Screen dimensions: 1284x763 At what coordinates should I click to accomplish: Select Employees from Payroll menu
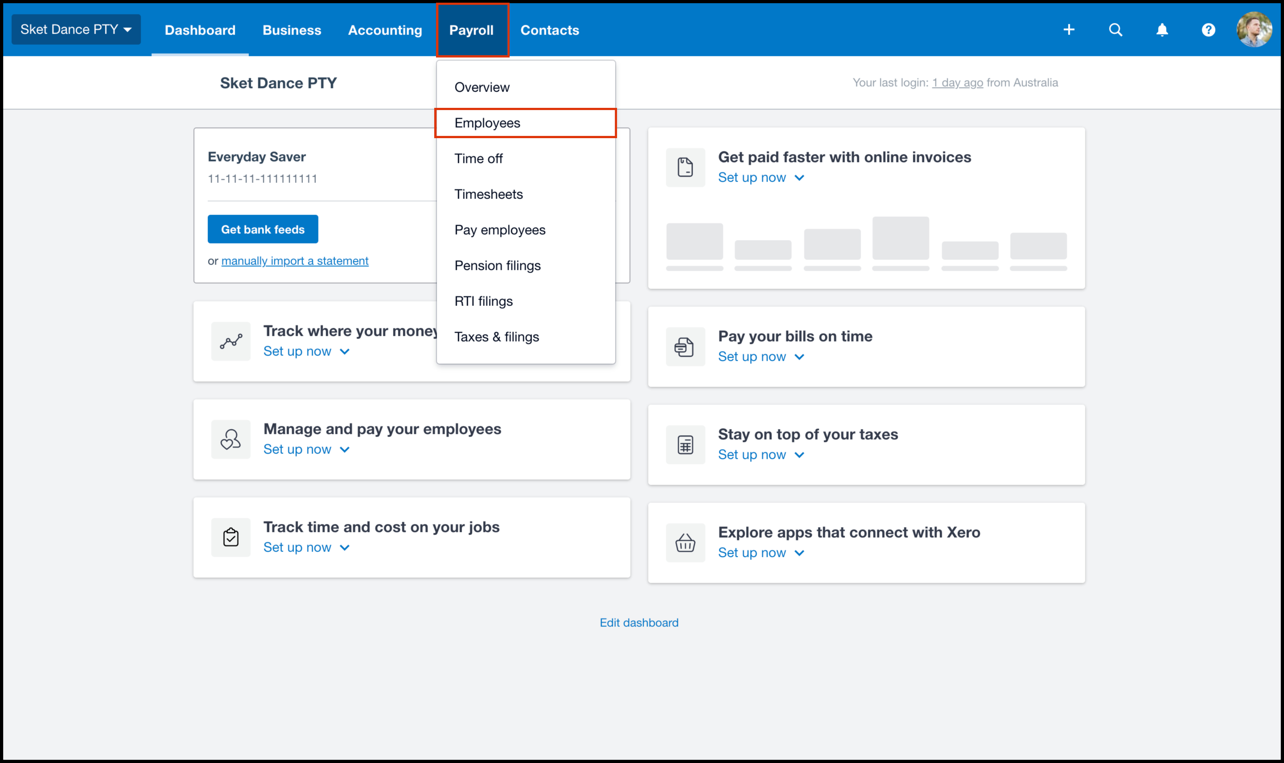pyautogui.click(x=487, y=123)
